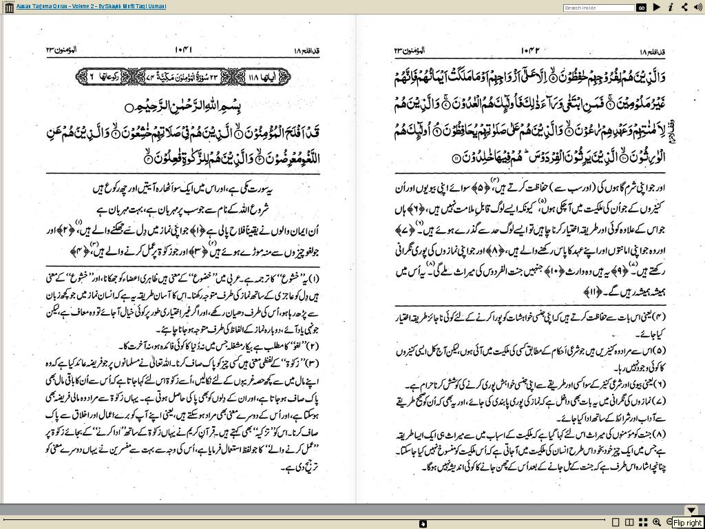Open the Aasan Tarjuma Quran title link

pos(92,6)
